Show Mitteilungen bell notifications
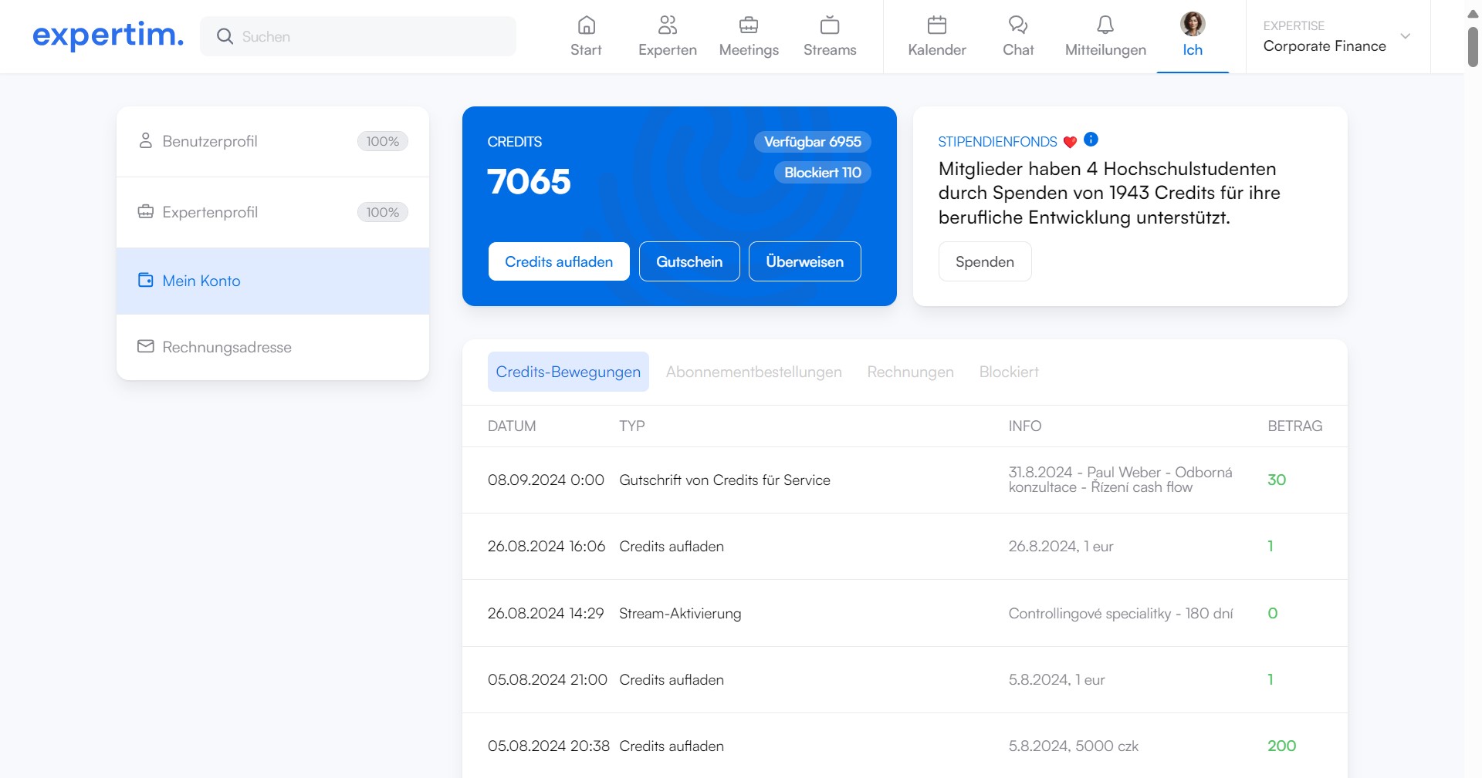 click(x=1105, y=25)
